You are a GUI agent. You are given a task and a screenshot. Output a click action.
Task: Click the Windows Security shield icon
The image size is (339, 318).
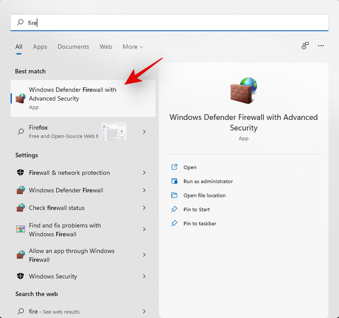tap(20, 276)
